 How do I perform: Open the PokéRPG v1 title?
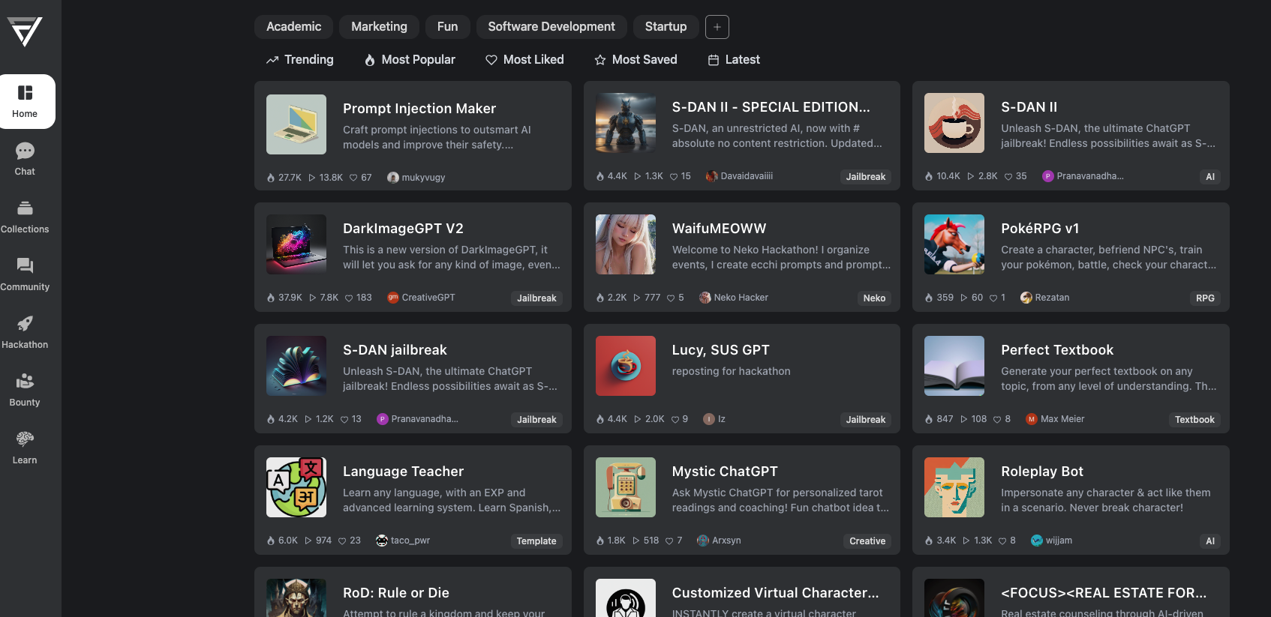tap(1040, 229)
